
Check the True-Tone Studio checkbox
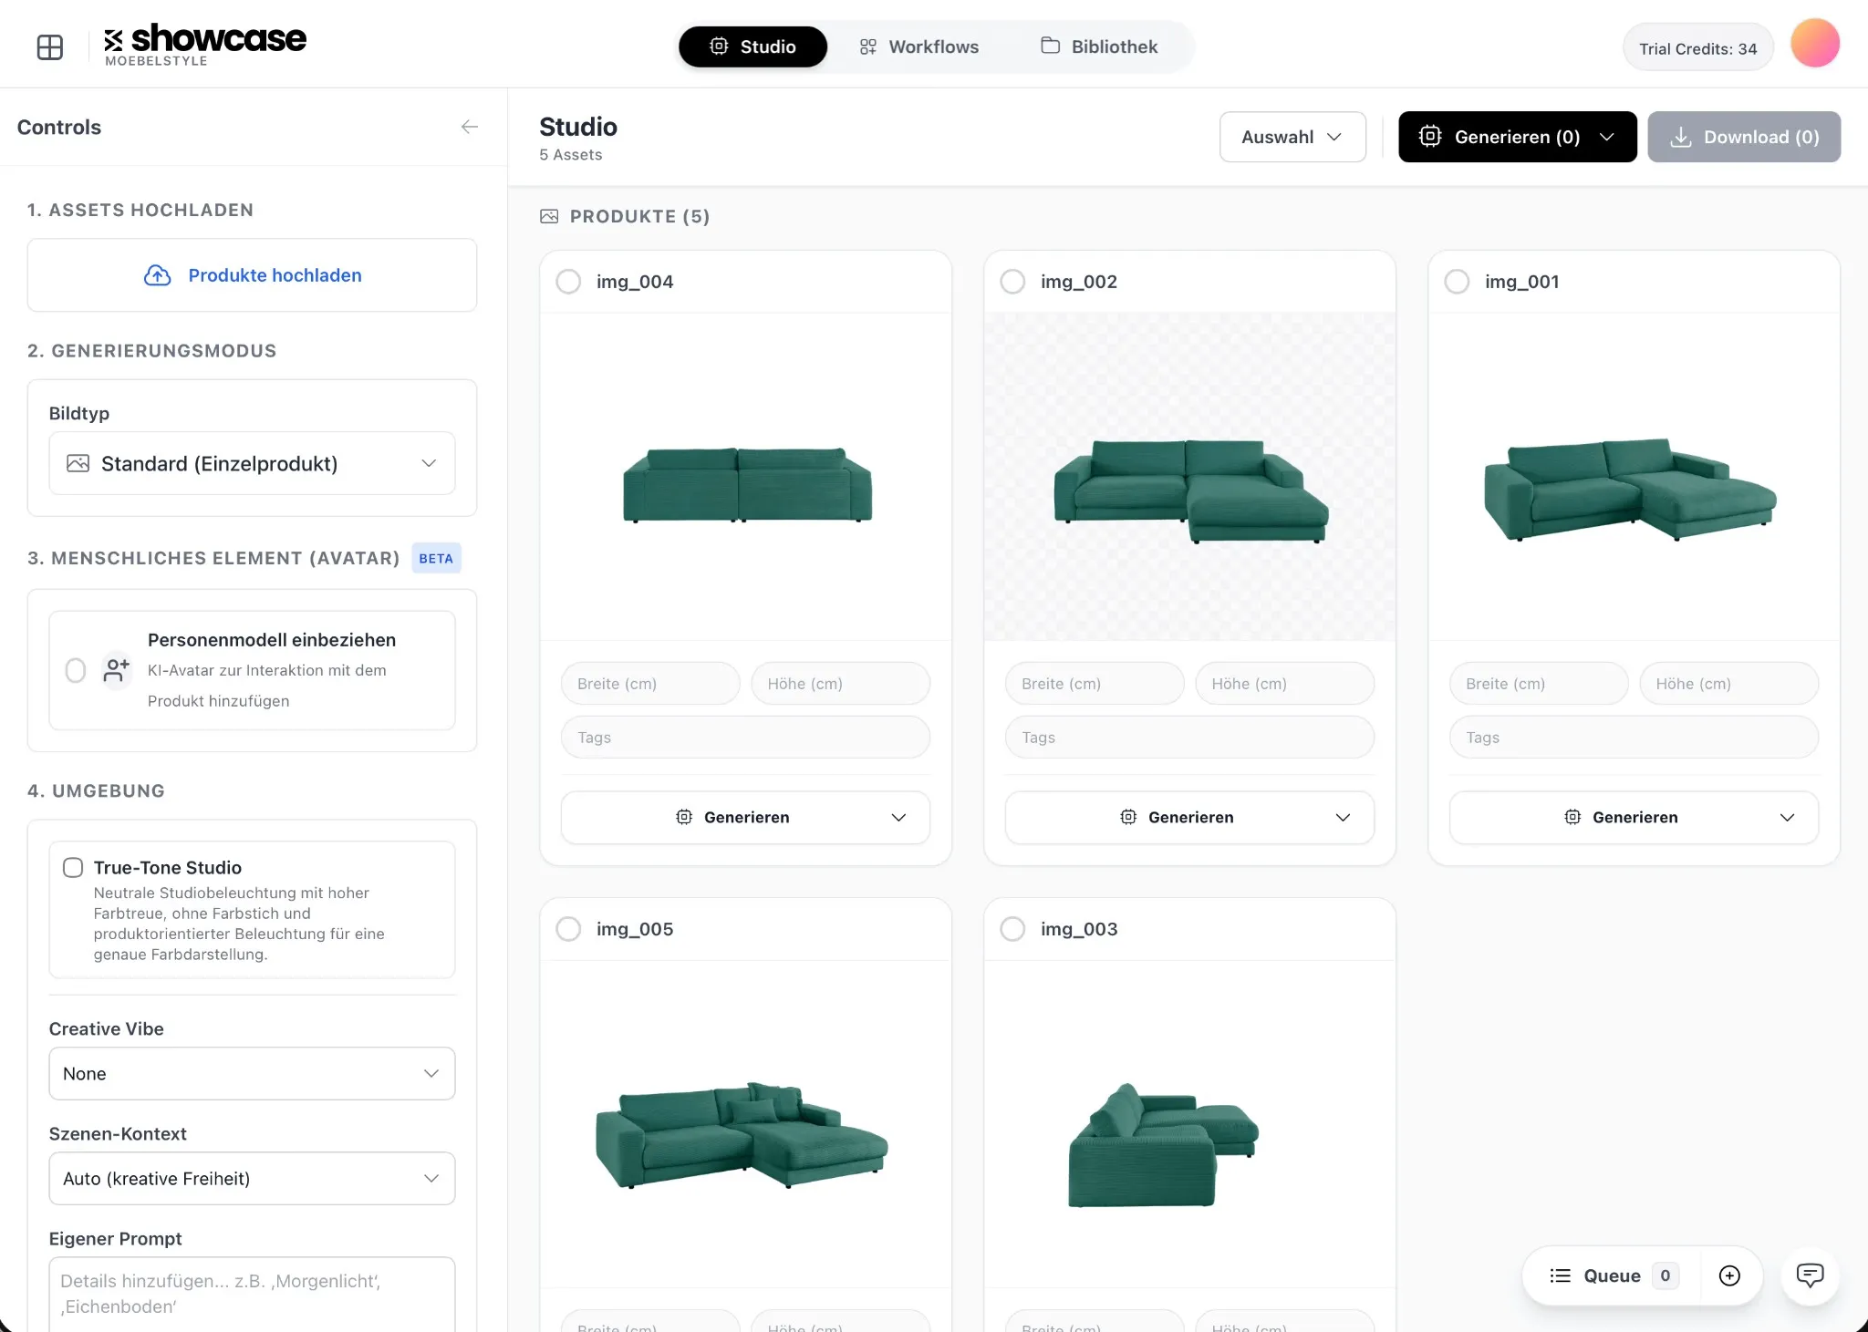coord(72,867)
